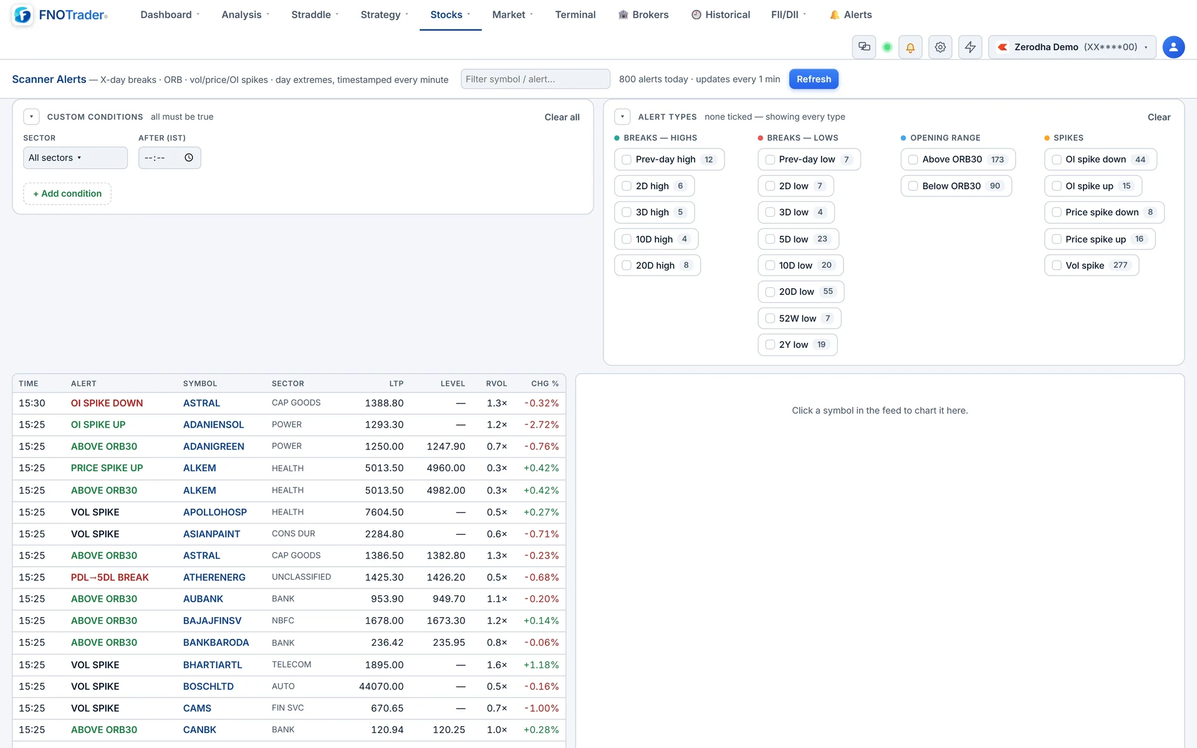Click the clock icon in After (IST) field

click(189, 158)
